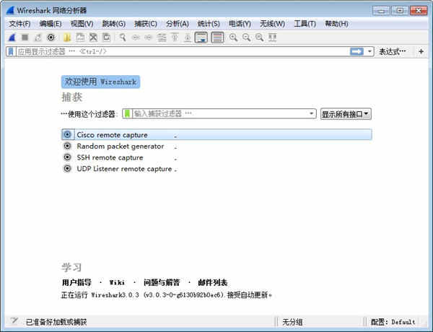The height and width of the screenshot is (332, 433).
Task: Click the 无分组 status bar entry
Action: tap(292, 322)
